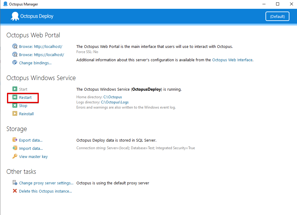Click 'Octopus is using the default proxy server'

pyautogui.click(x=113, y=183)
